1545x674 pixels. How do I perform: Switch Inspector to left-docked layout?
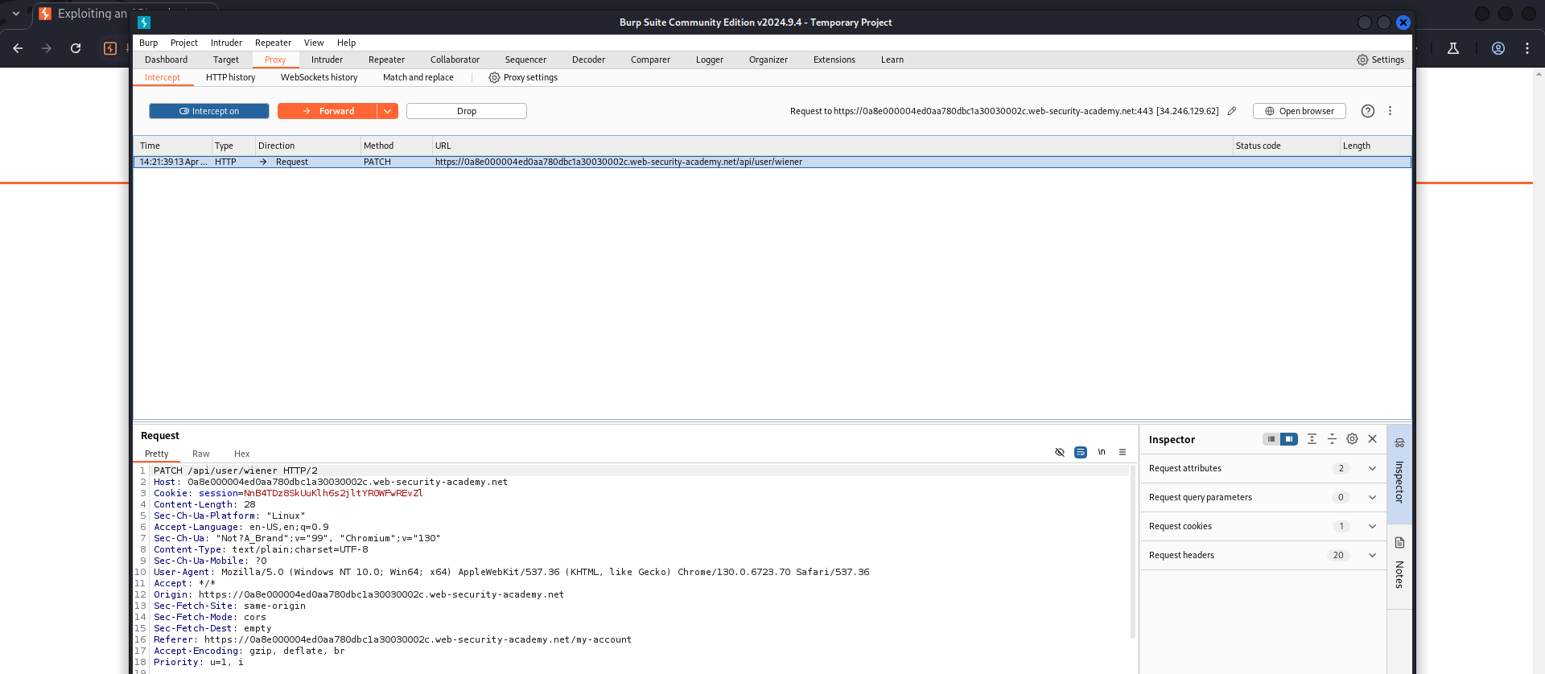coord(1271,439)
